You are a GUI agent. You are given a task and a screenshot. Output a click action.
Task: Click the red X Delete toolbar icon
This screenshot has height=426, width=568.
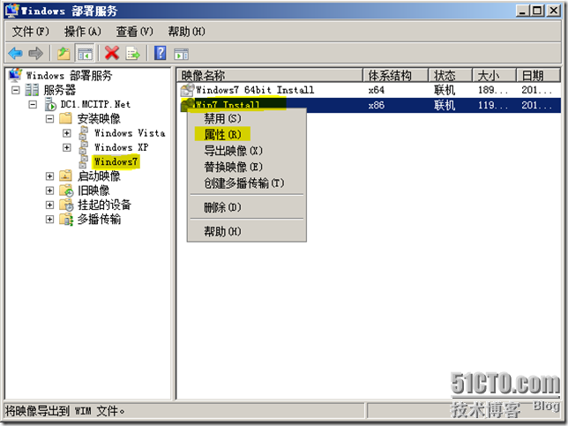[111, 53]
